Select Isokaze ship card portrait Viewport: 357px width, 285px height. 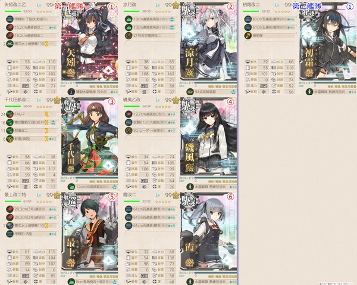click(209, 137)
